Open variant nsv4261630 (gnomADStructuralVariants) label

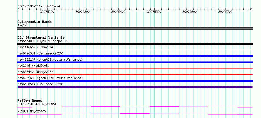[x=50, y=78]
